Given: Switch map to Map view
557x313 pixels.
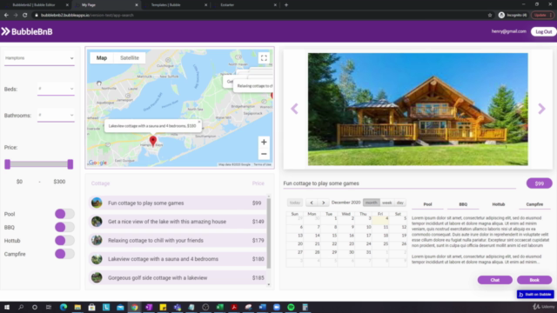Looking at the screenshot, I should pyautogui.click(x=102, y=58).
